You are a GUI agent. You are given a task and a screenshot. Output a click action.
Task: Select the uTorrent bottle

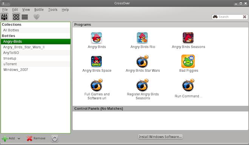tap(35, 64)
